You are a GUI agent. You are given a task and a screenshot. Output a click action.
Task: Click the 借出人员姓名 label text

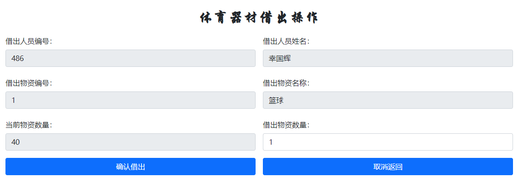[x=286, y=41]
